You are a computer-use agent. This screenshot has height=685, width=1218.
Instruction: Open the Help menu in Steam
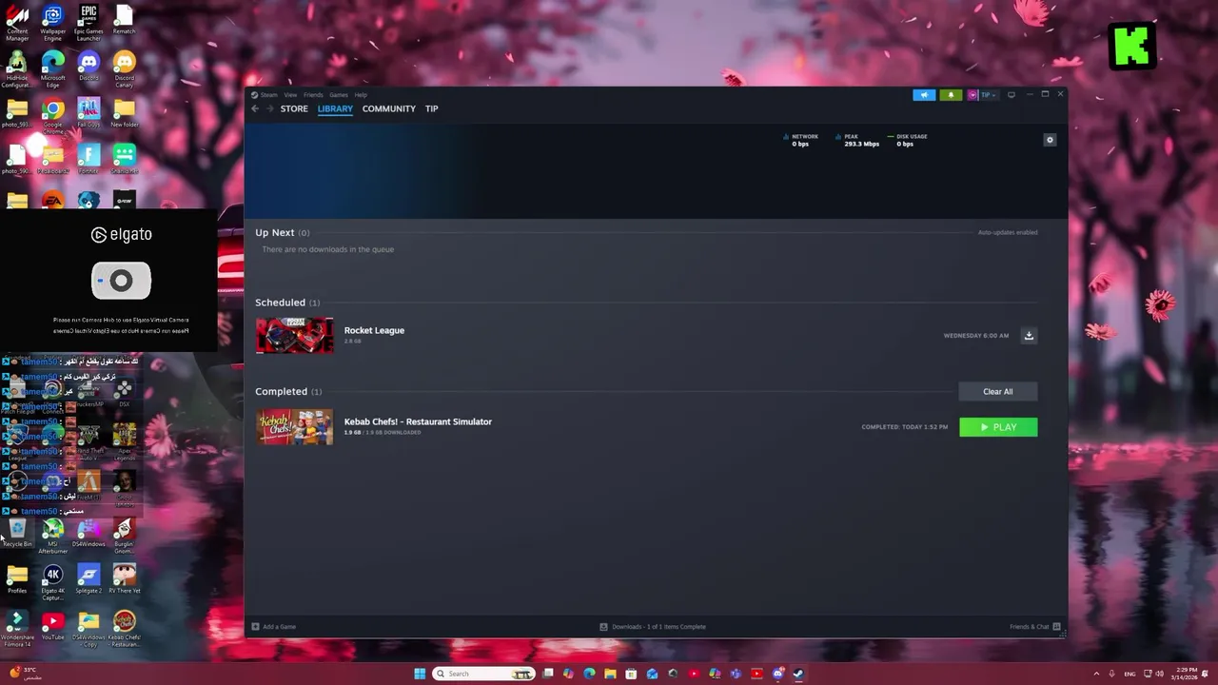361,95
